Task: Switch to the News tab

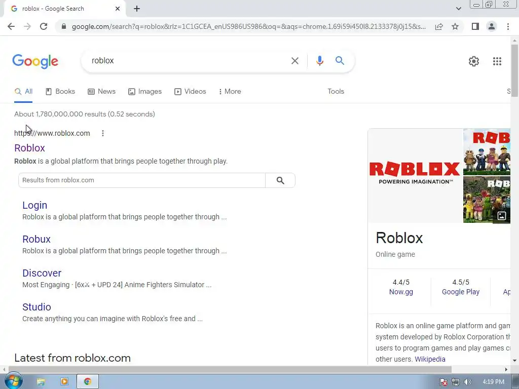Action: coord(101,91)
